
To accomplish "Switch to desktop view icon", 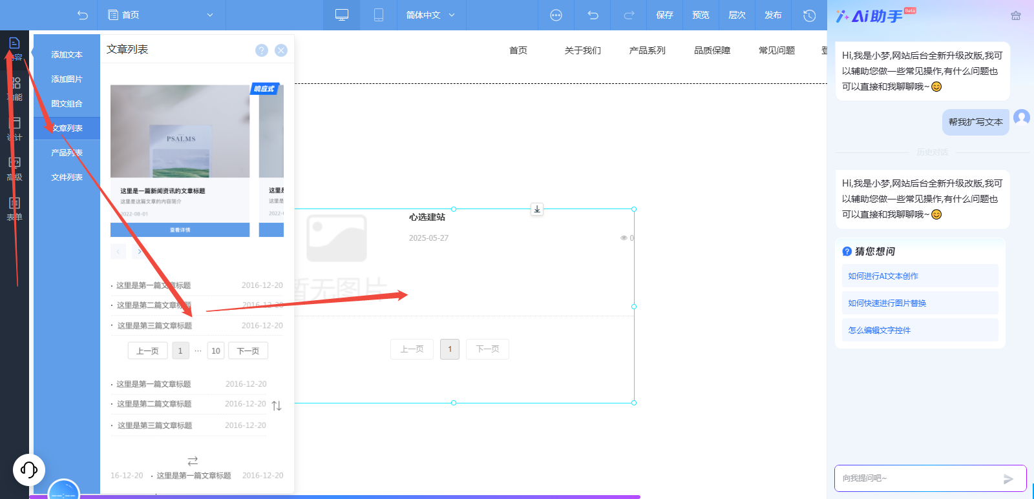I will pos(342,15).
